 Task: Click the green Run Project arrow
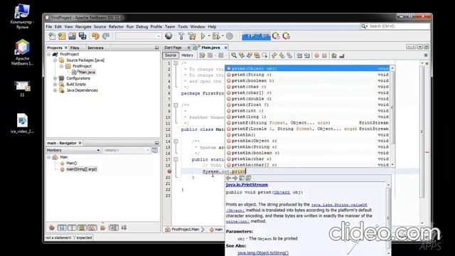203,36
